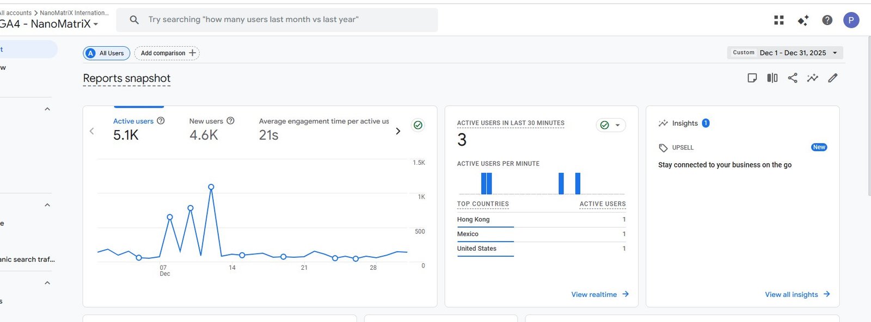
Task: Open the Help question mark icon
Action: 827,20
